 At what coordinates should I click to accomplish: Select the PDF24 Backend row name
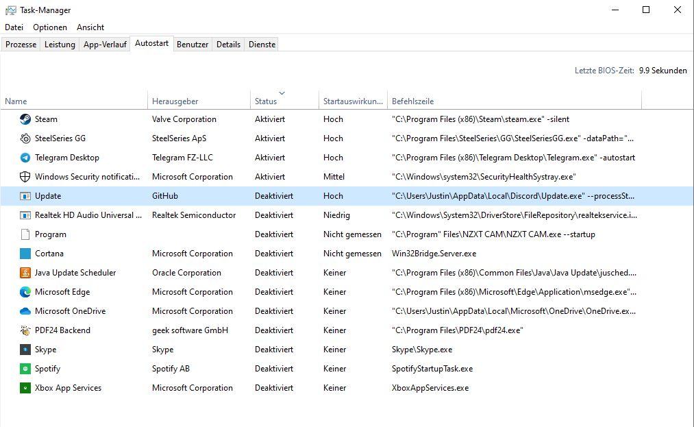pyautogui.click(x=62, y=330)
